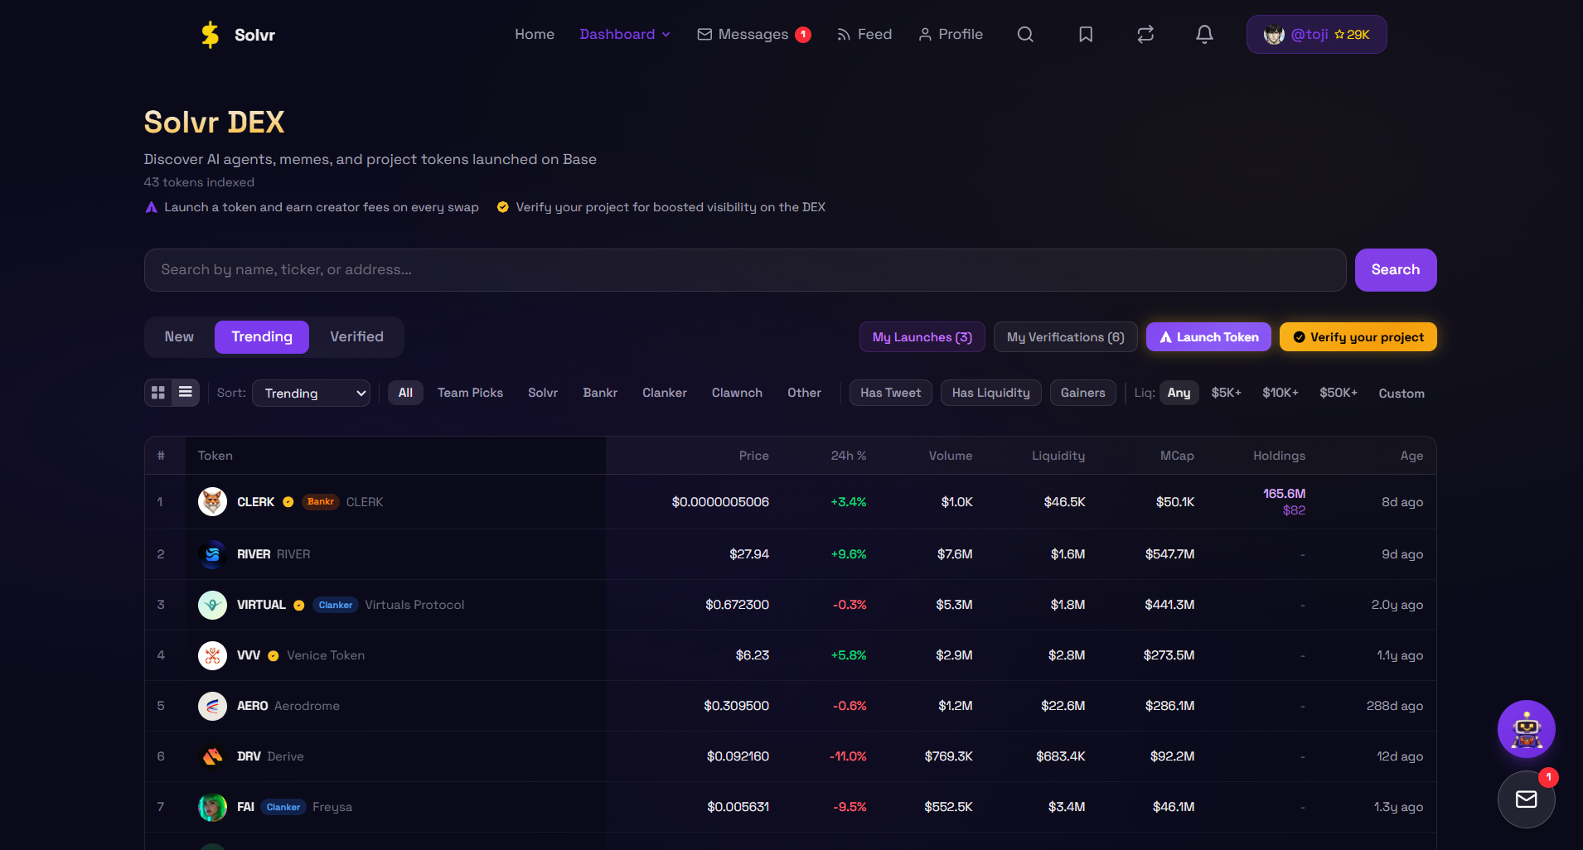Screen dimensions: 1583x850
Task: Click the VIRTUAL token logo
Action: coord(212,605)
